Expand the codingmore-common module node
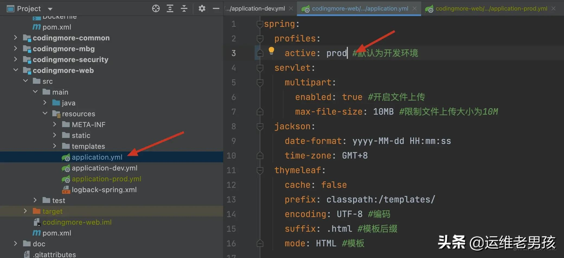This screenshot has width=564, height=258. pos(15,38)
